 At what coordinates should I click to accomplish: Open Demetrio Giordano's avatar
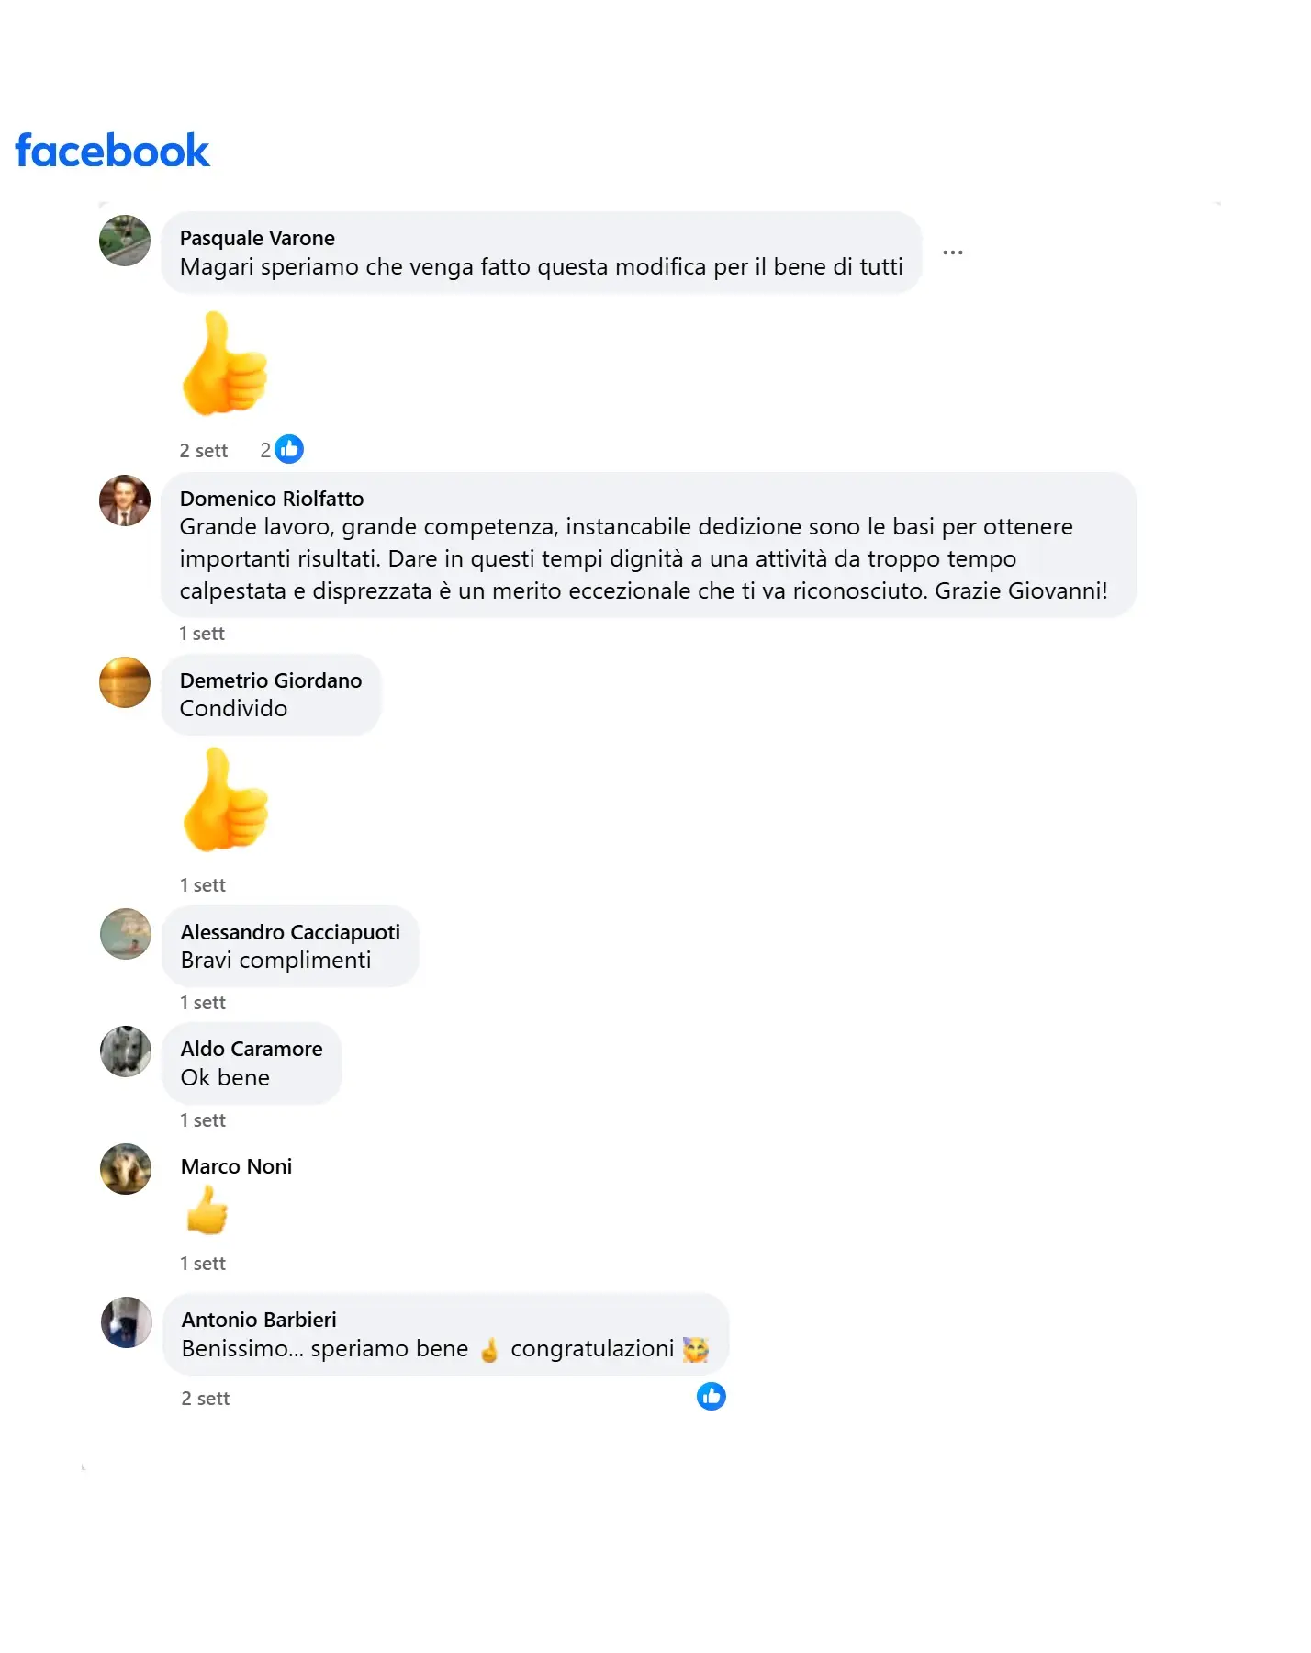coord(125,682)
